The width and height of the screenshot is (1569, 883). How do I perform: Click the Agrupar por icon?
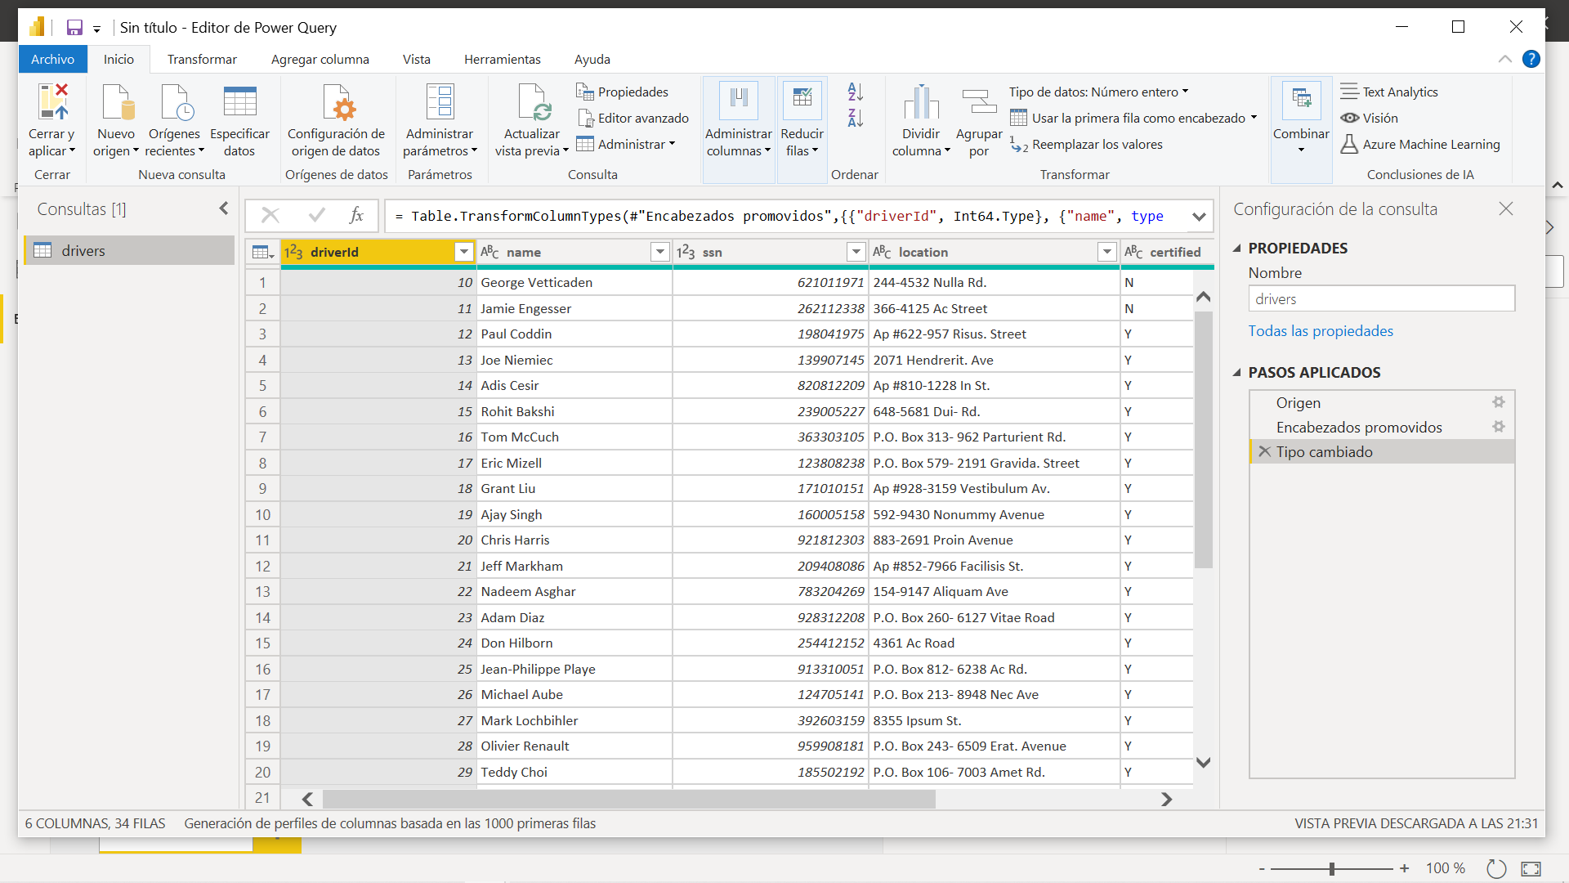(979, 102)
